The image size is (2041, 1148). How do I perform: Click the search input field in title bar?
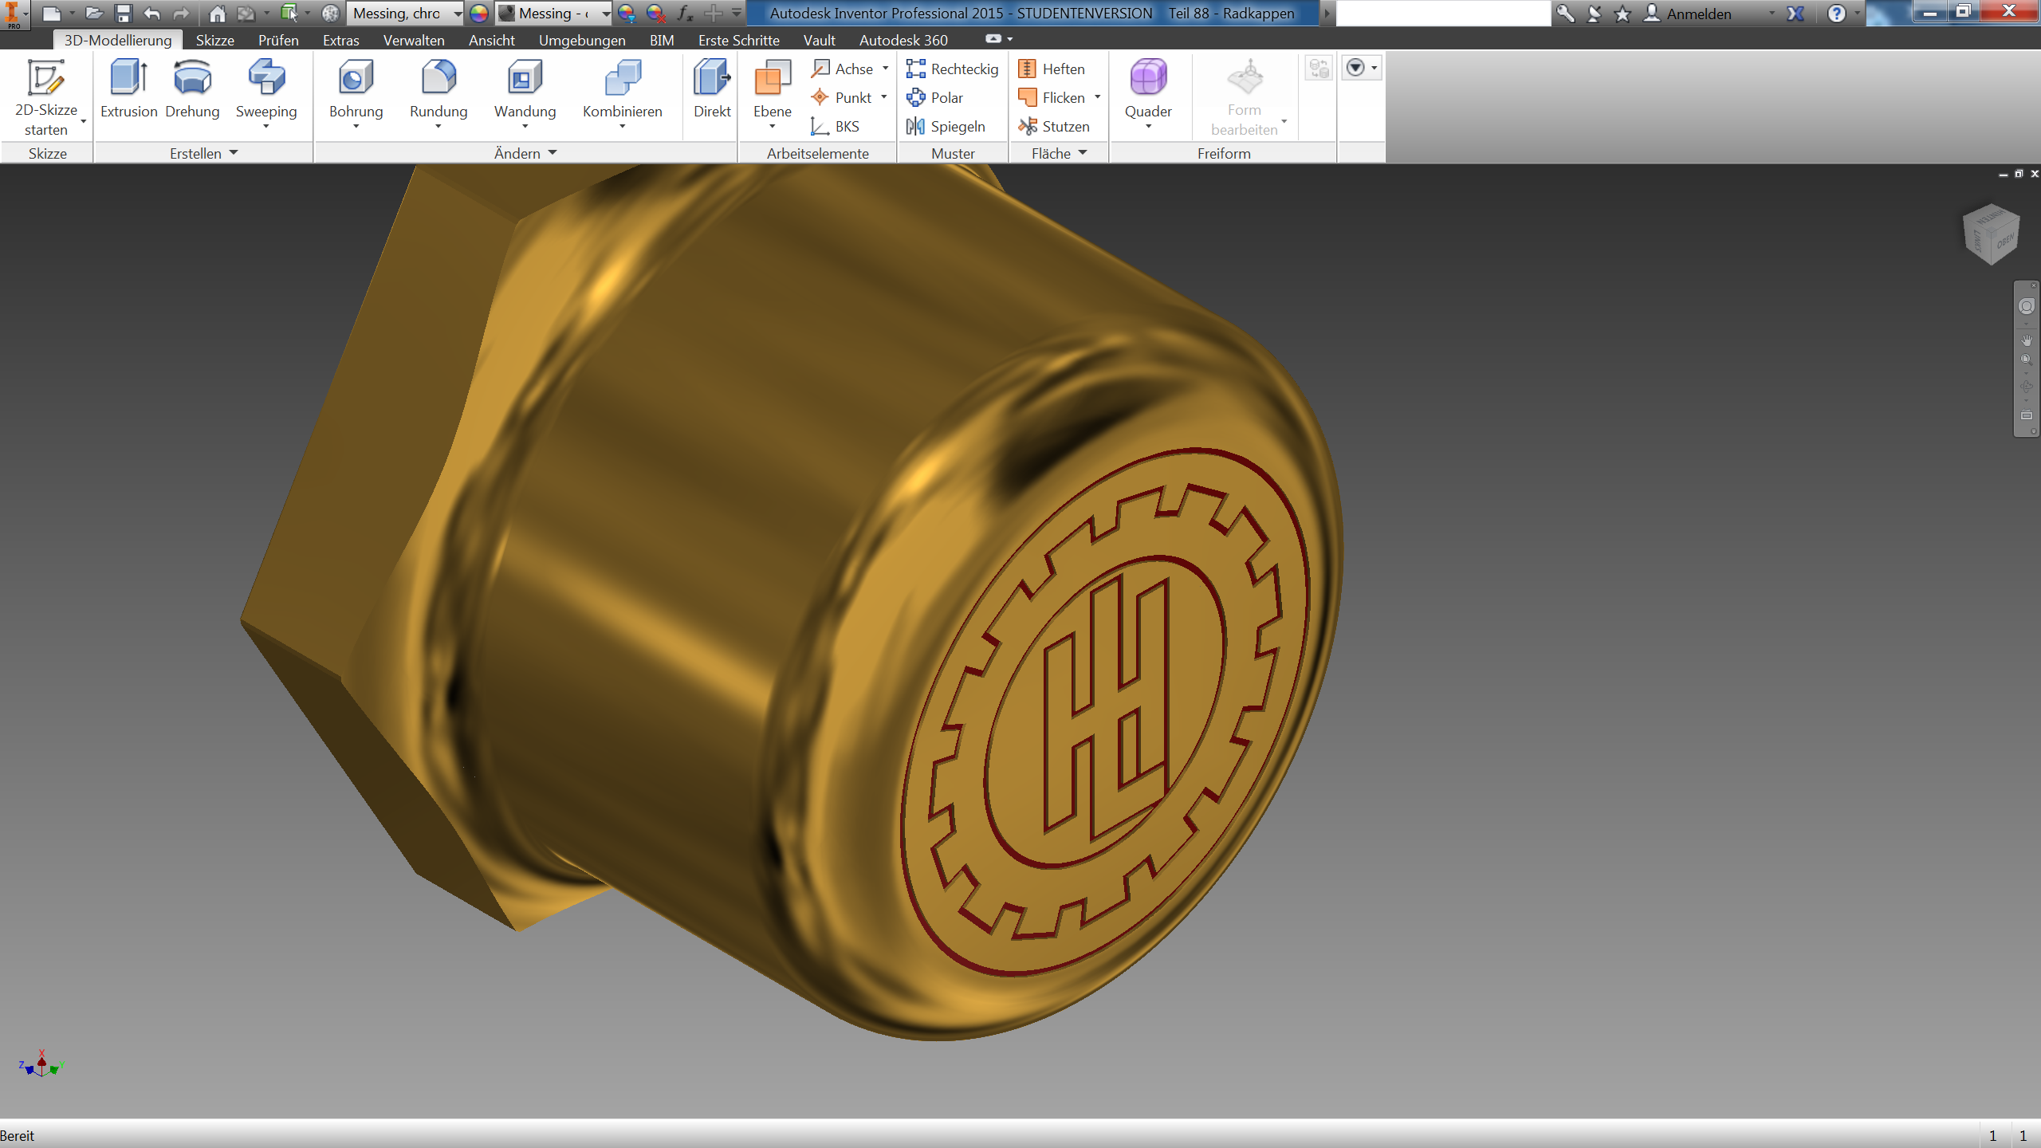[1443, 14]
